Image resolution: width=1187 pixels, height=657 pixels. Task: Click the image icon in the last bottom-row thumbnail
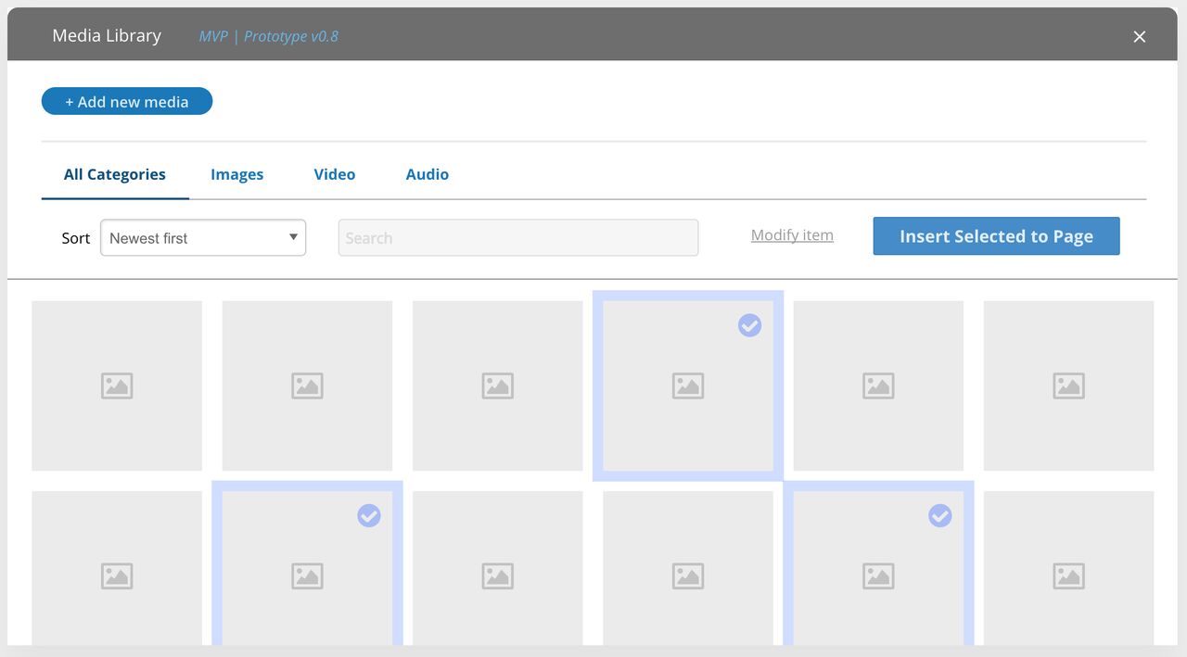[1068, 575]
